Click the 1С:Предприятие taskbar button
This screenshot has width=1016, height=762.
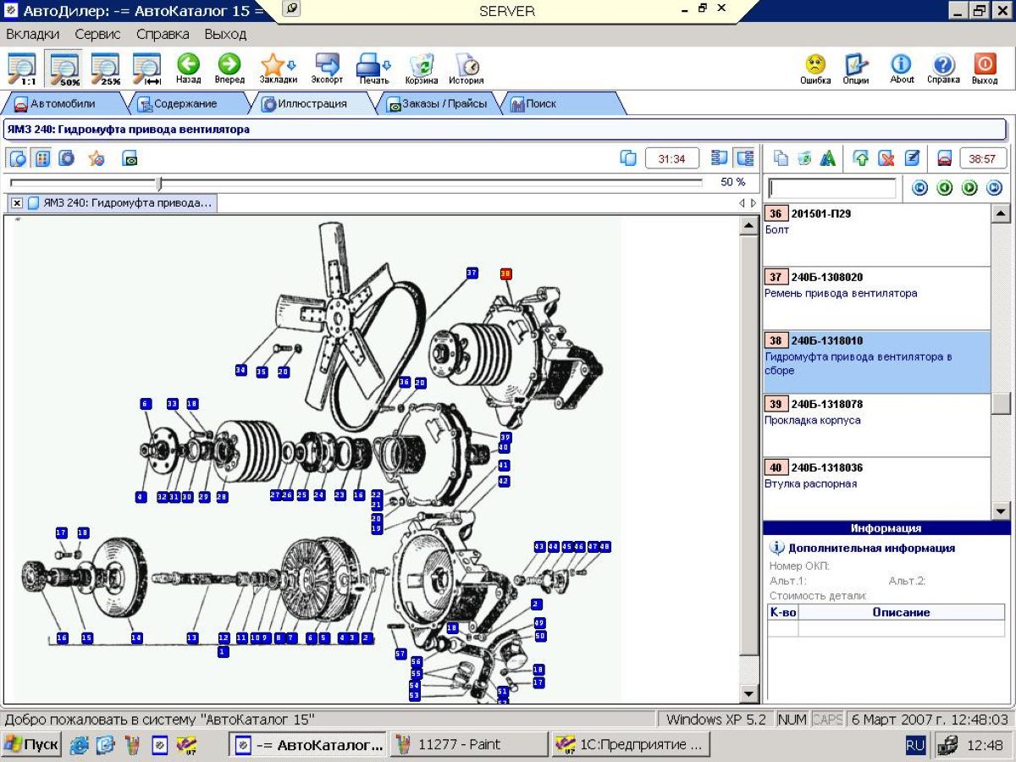pos(630,744)
